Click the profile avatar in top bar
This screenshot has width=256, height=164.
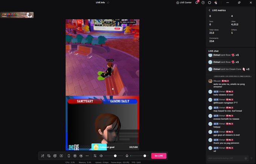coord(216,3)
